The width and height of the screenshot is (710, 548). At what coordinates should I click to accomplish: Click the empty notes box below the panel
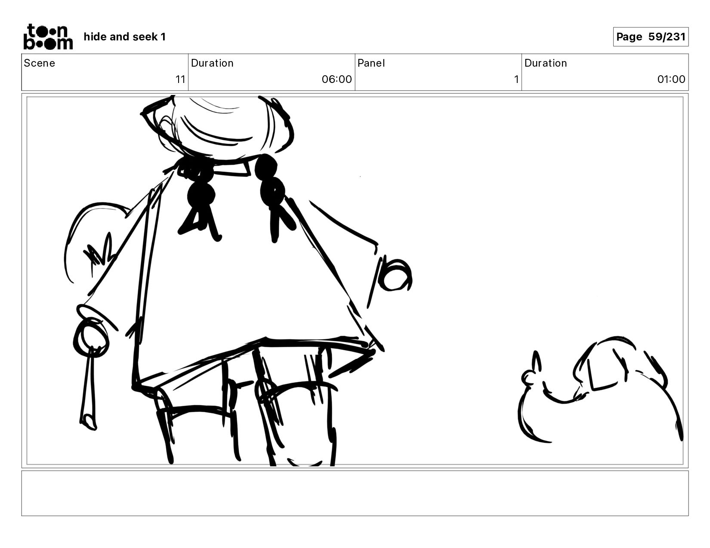[355, 493]
